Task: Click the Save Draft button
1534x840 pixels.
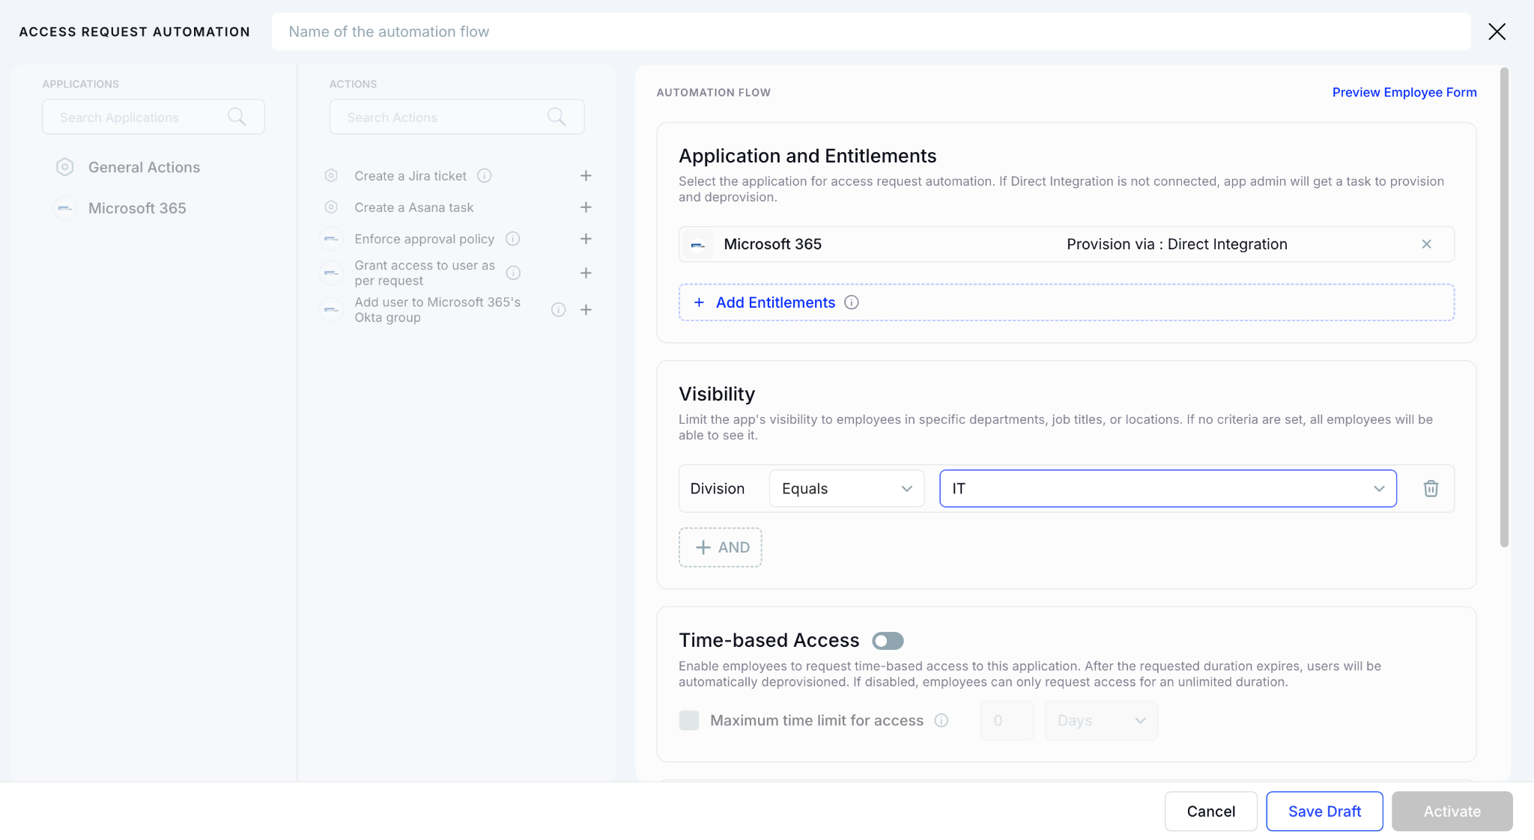Action: pyautogui.click(x=1324, y=812)
